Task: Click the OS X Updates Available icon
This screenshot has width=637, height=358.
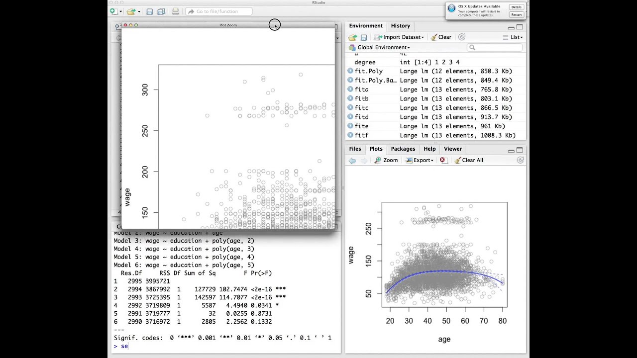Action: 451,8
